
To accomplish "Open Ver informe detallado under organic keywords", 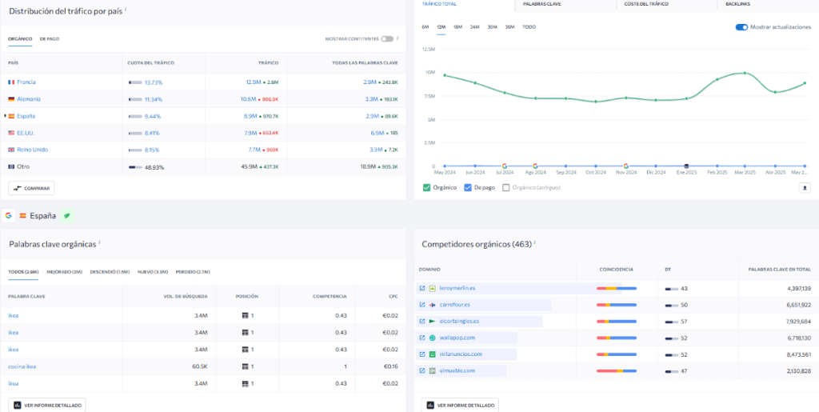I will pos(47,406).
